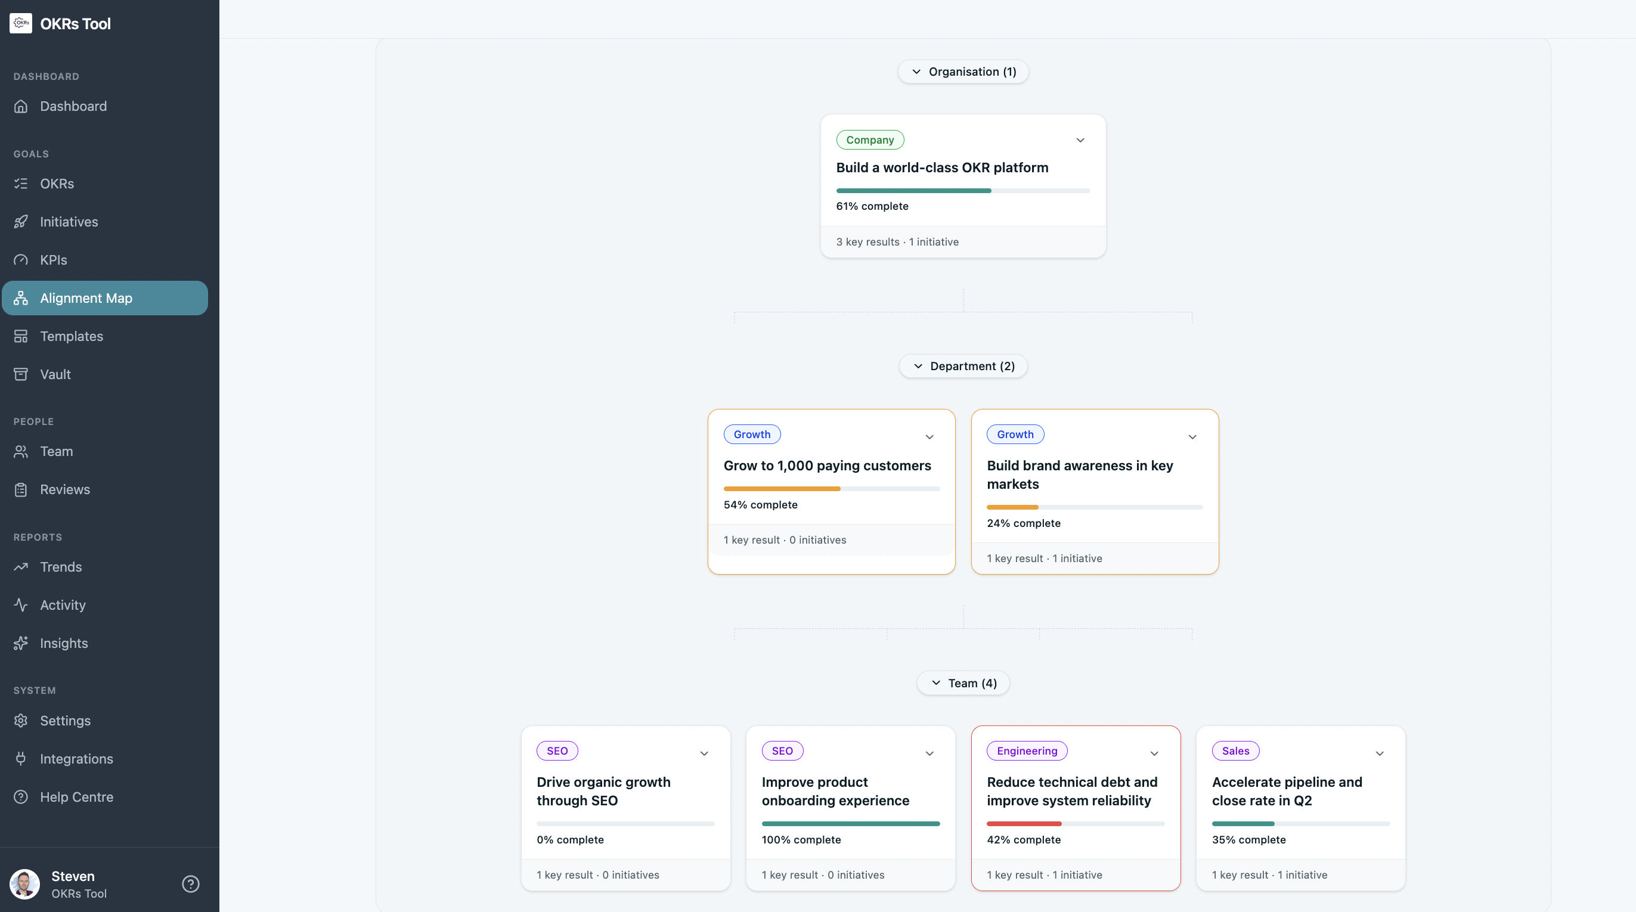Click the Company badge on the top card

[870, 139]
